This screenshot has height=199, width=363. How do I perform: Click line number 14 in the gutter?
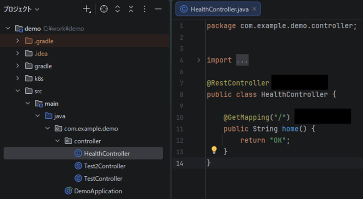click(x=180, y=163)
